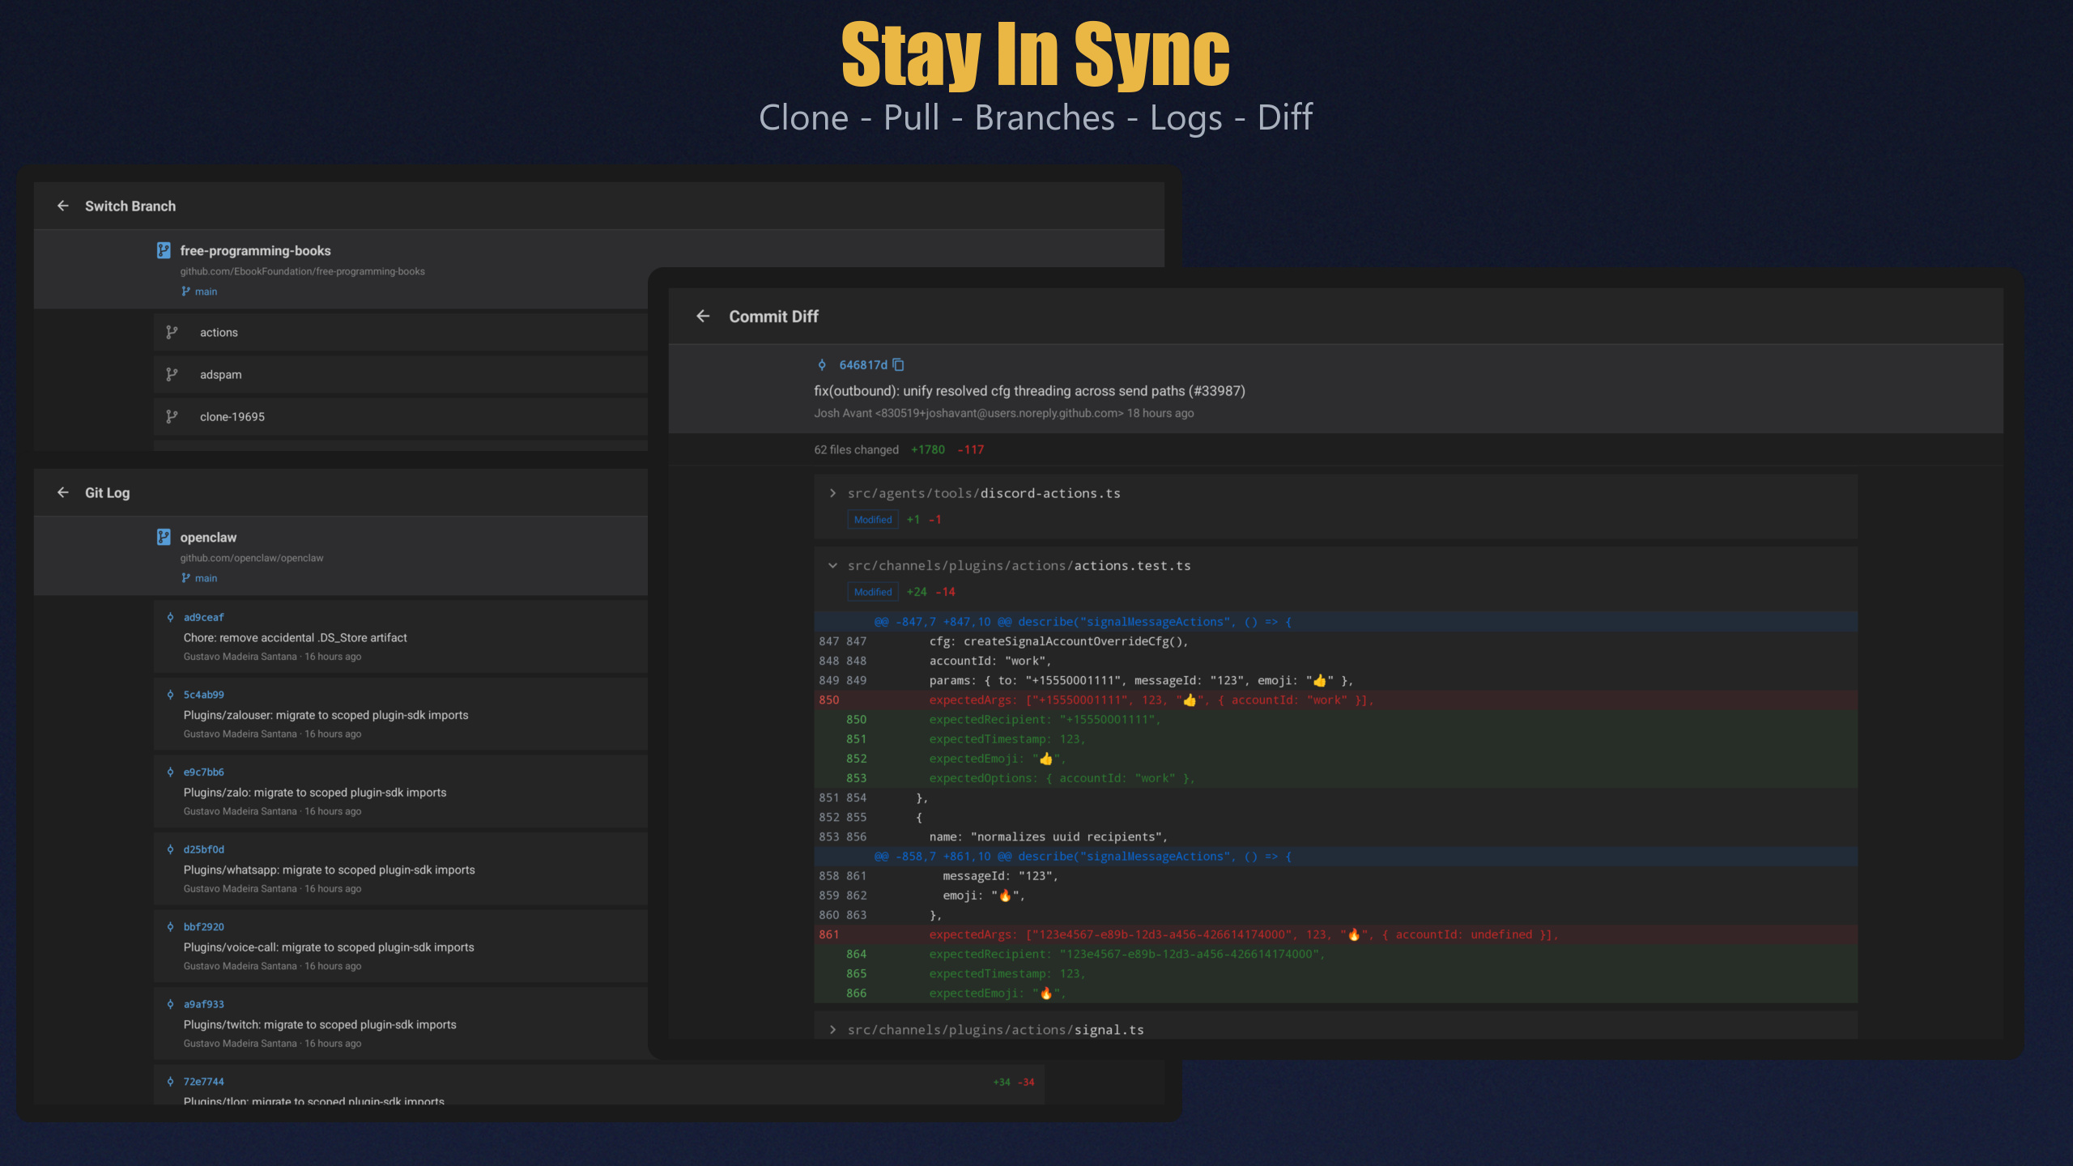Click branch icon next to actions

point(172,332)
